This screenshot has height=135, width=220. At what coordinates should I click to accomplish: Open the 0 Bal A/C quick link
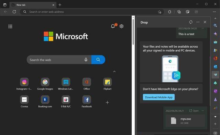click(66, 101)
